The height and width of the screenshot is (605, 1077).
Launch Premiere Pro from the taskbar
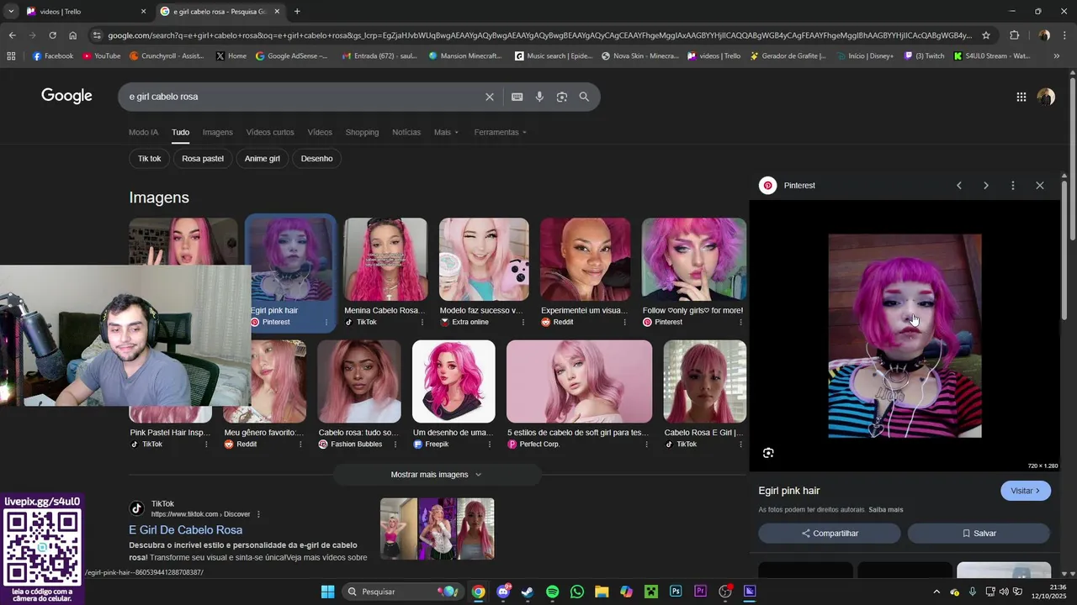[x=700, y=592]
